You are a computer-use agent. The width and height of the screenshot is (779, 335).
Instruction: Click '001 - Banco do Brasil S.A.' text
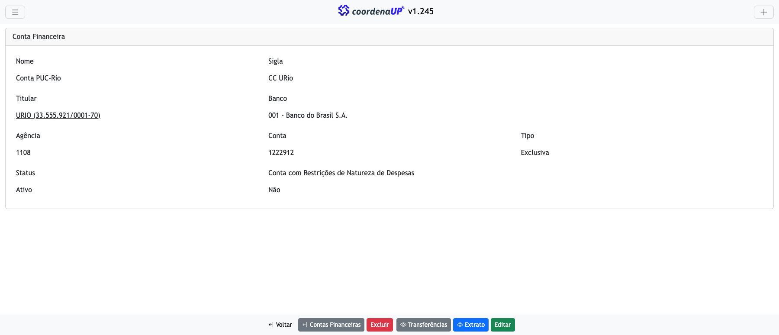tap(308, 115)
